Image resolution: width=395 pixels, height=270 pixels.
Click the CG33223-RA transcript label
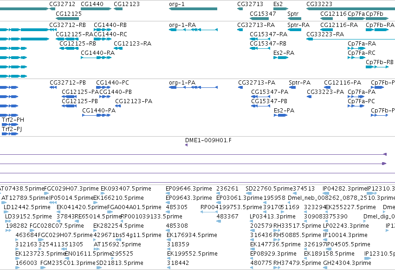coord(325,34)
